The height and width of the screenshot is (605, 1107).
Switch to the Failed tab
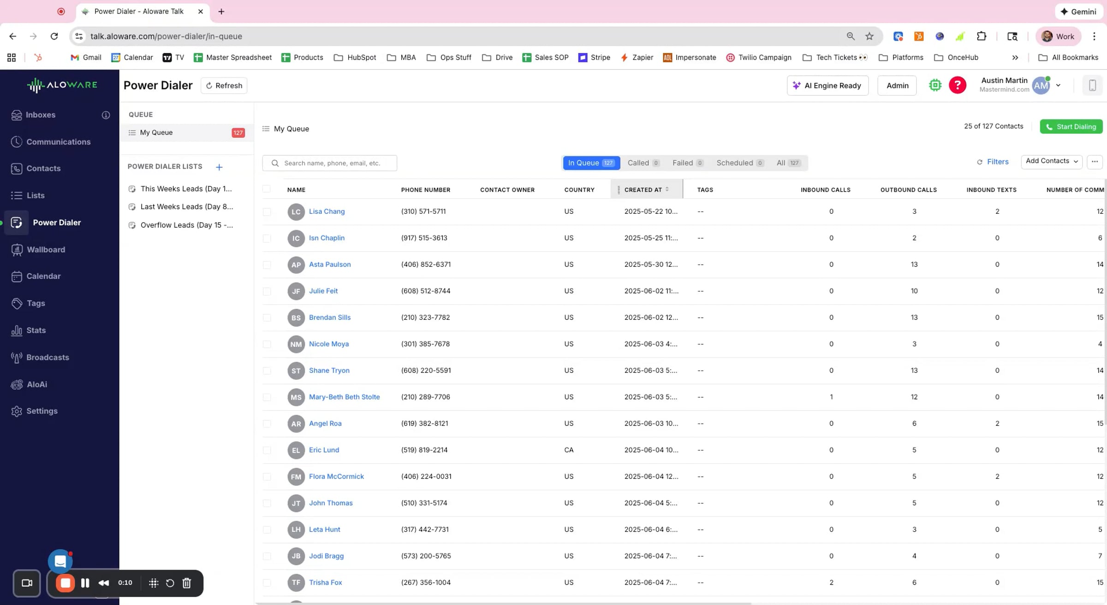pos(687,163)
